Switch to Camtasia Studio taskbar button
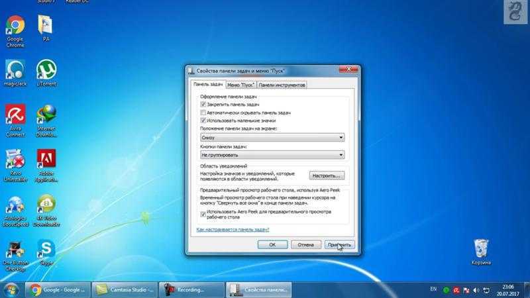Screen dimensions: 530x298 click(125, 290)
